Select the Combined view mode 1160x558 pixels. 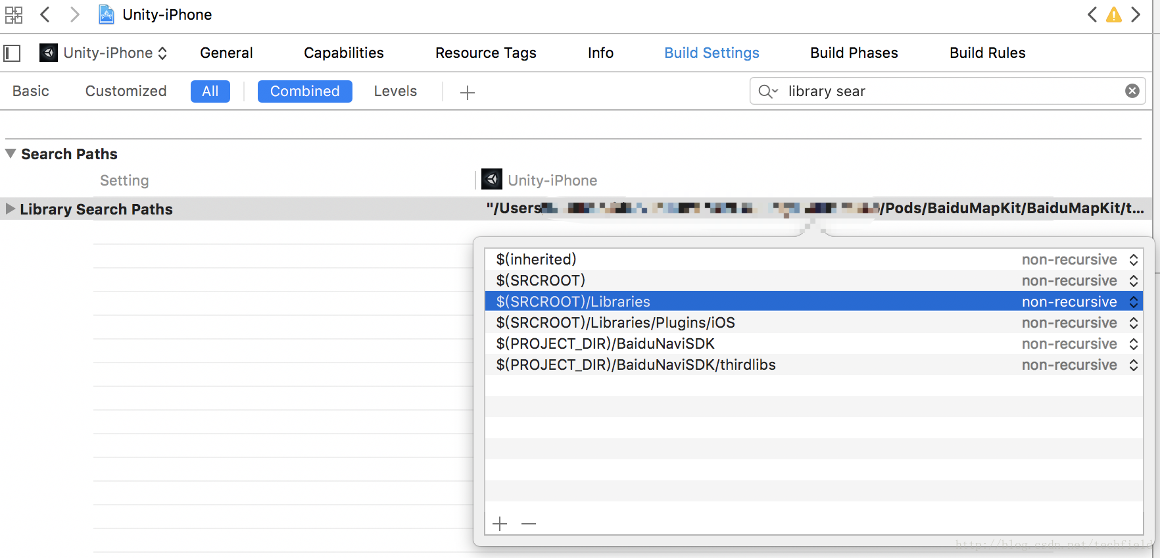(x=304, y=91)
